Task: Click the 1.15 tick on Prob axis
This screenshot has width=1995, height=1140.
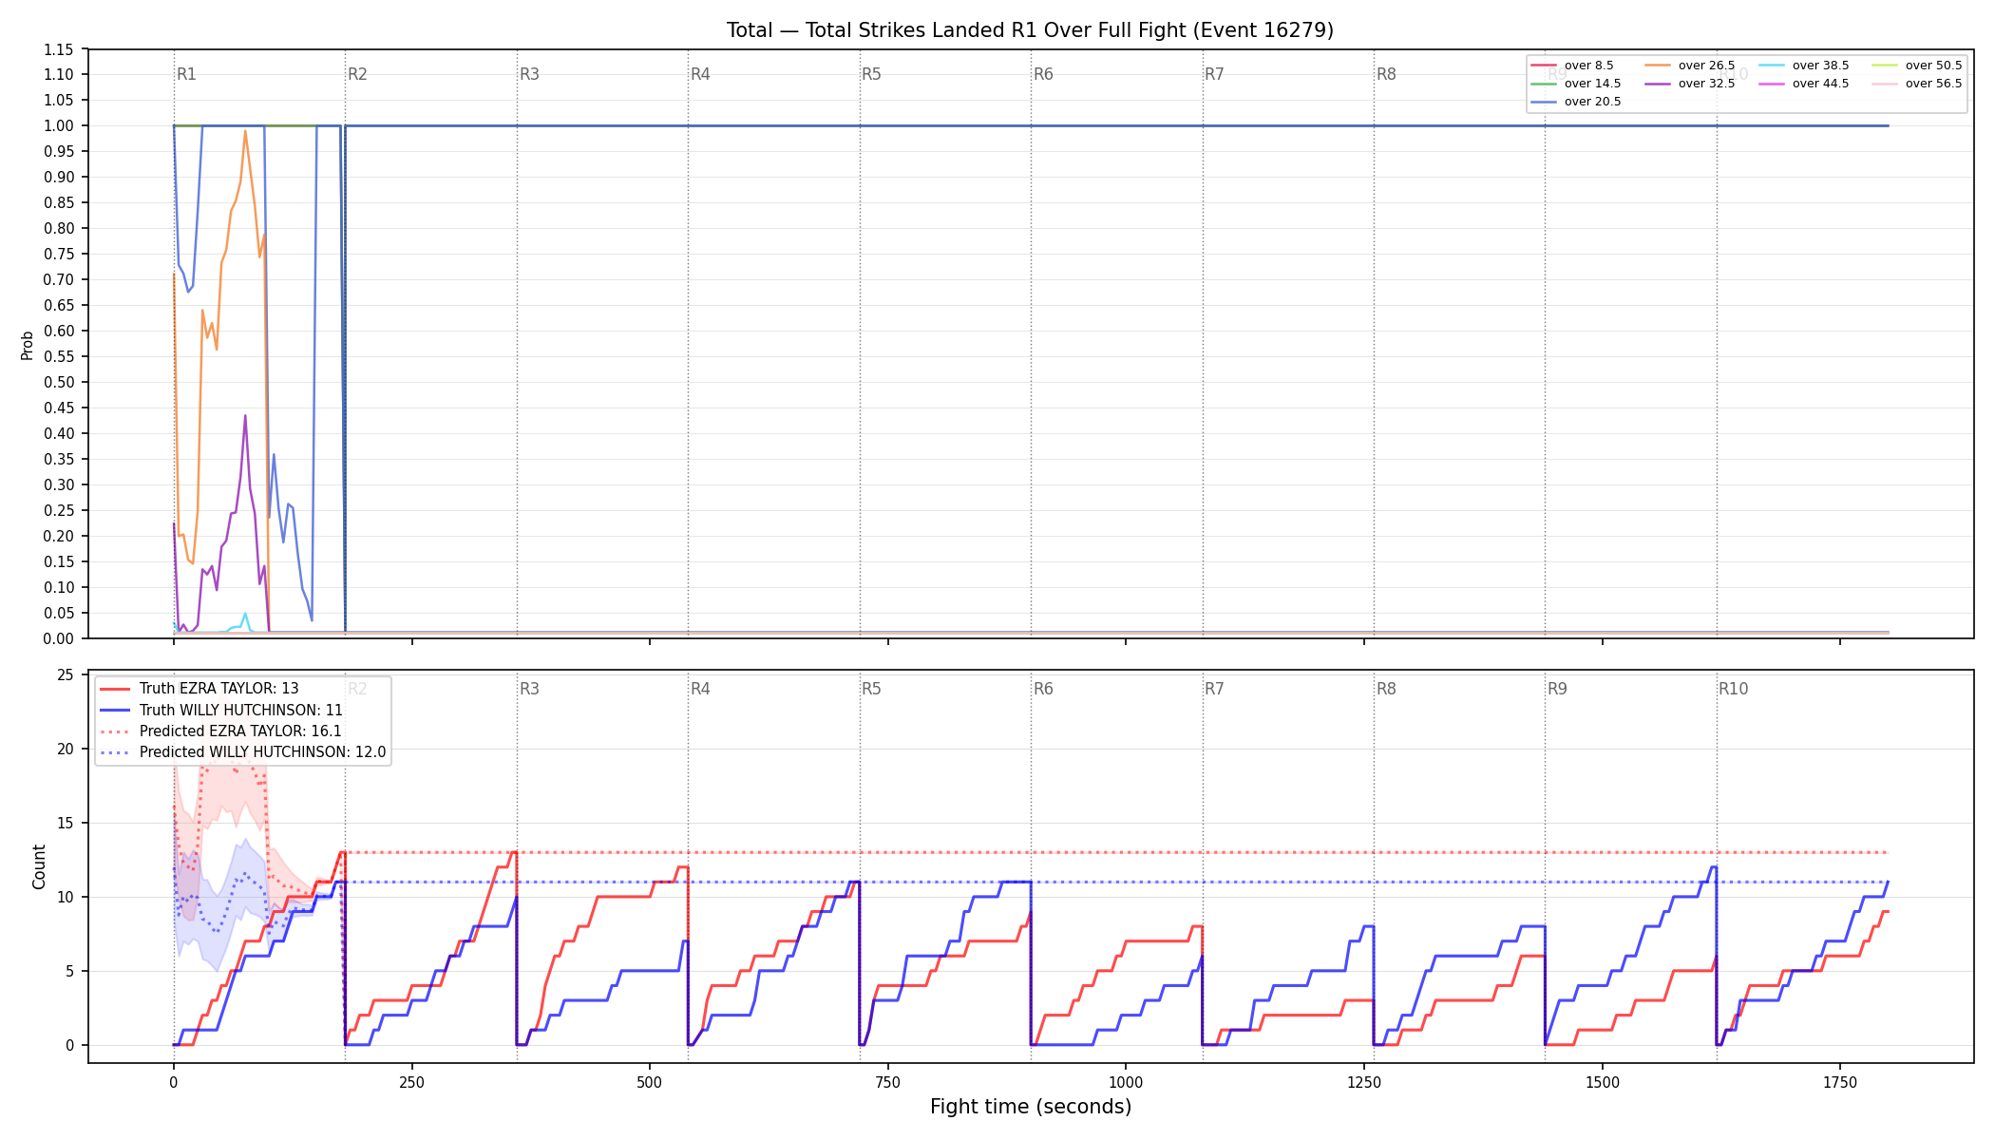Action: (x=58, y=49)
